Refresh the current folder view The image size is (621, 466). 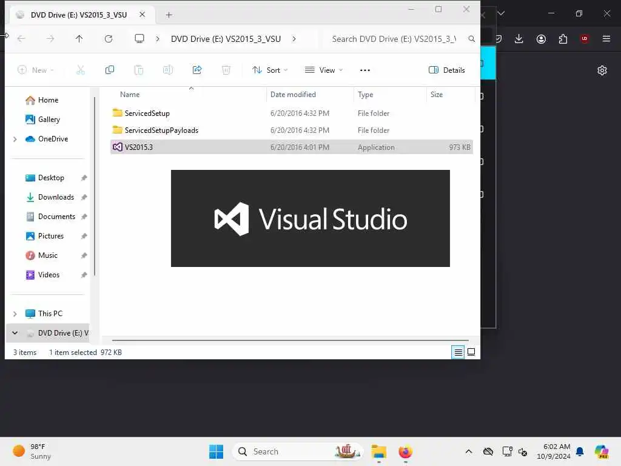(109, 38)
